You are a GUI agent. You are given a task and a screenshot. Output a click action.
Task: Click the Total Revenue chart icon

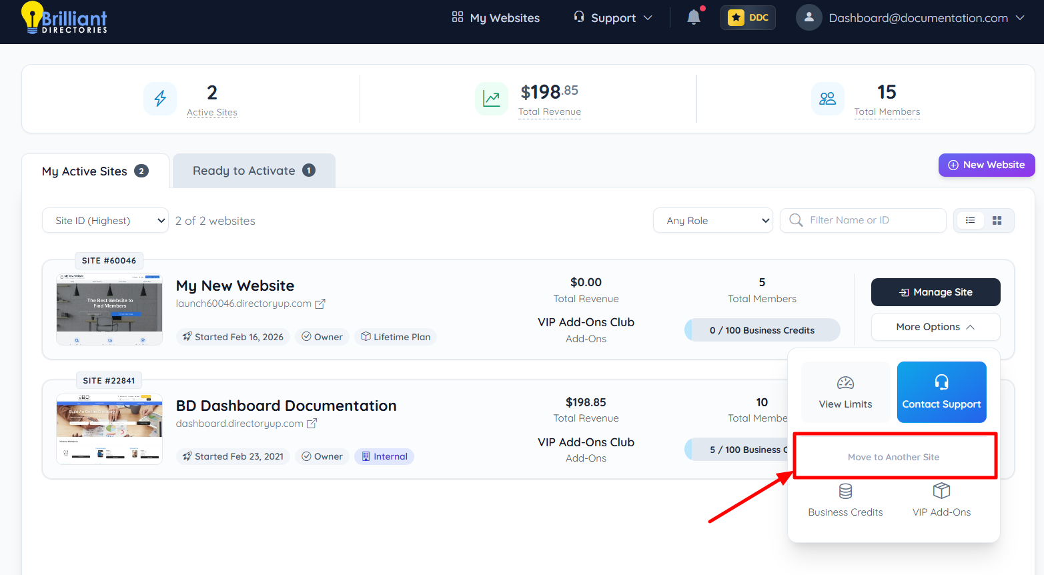point(492,99)
